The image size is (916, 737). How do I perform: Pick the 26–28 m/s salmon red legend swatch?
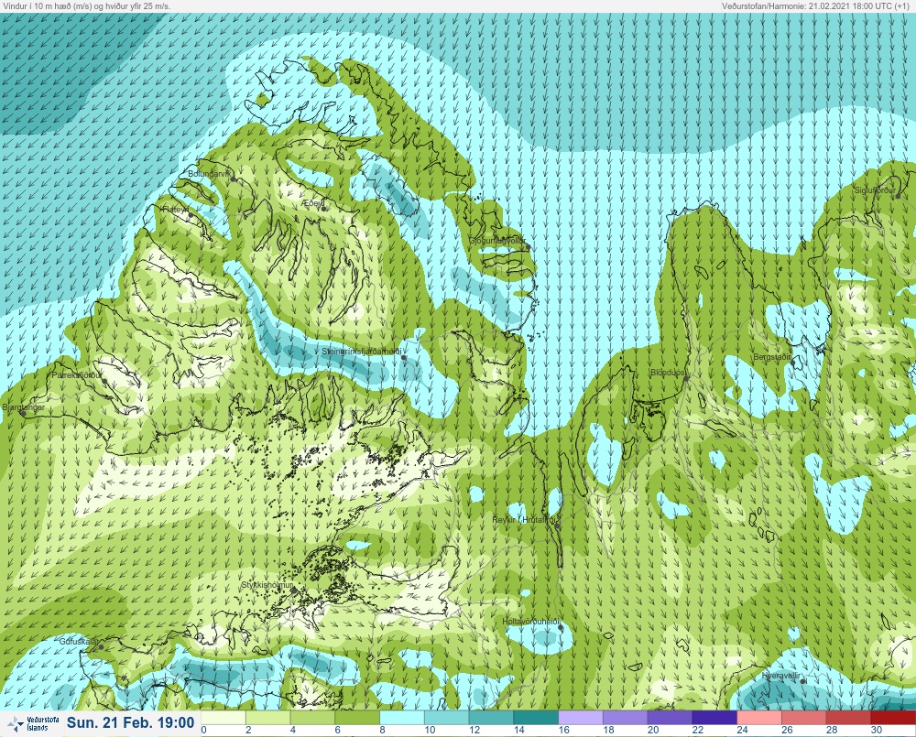804,717
